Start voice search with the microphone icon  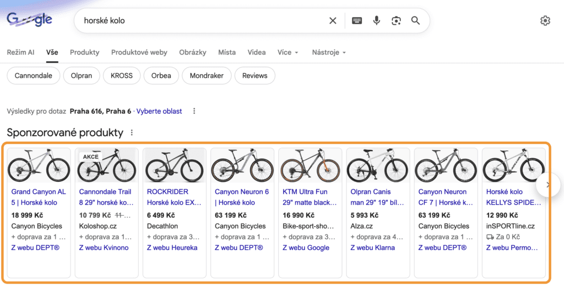[377, 21]
